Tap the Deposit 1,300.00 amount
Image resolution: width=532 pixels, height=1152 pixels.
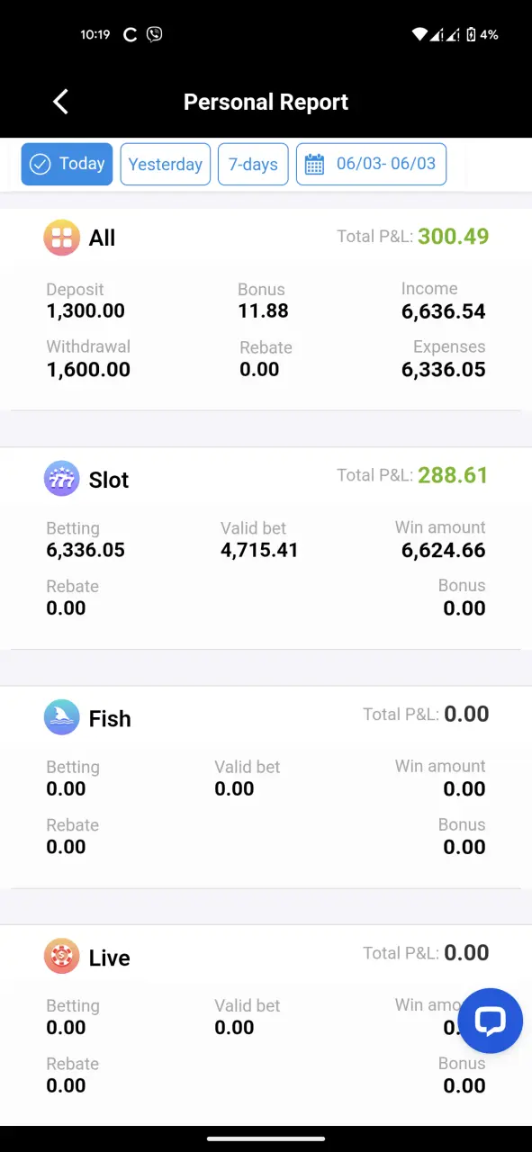86,311
